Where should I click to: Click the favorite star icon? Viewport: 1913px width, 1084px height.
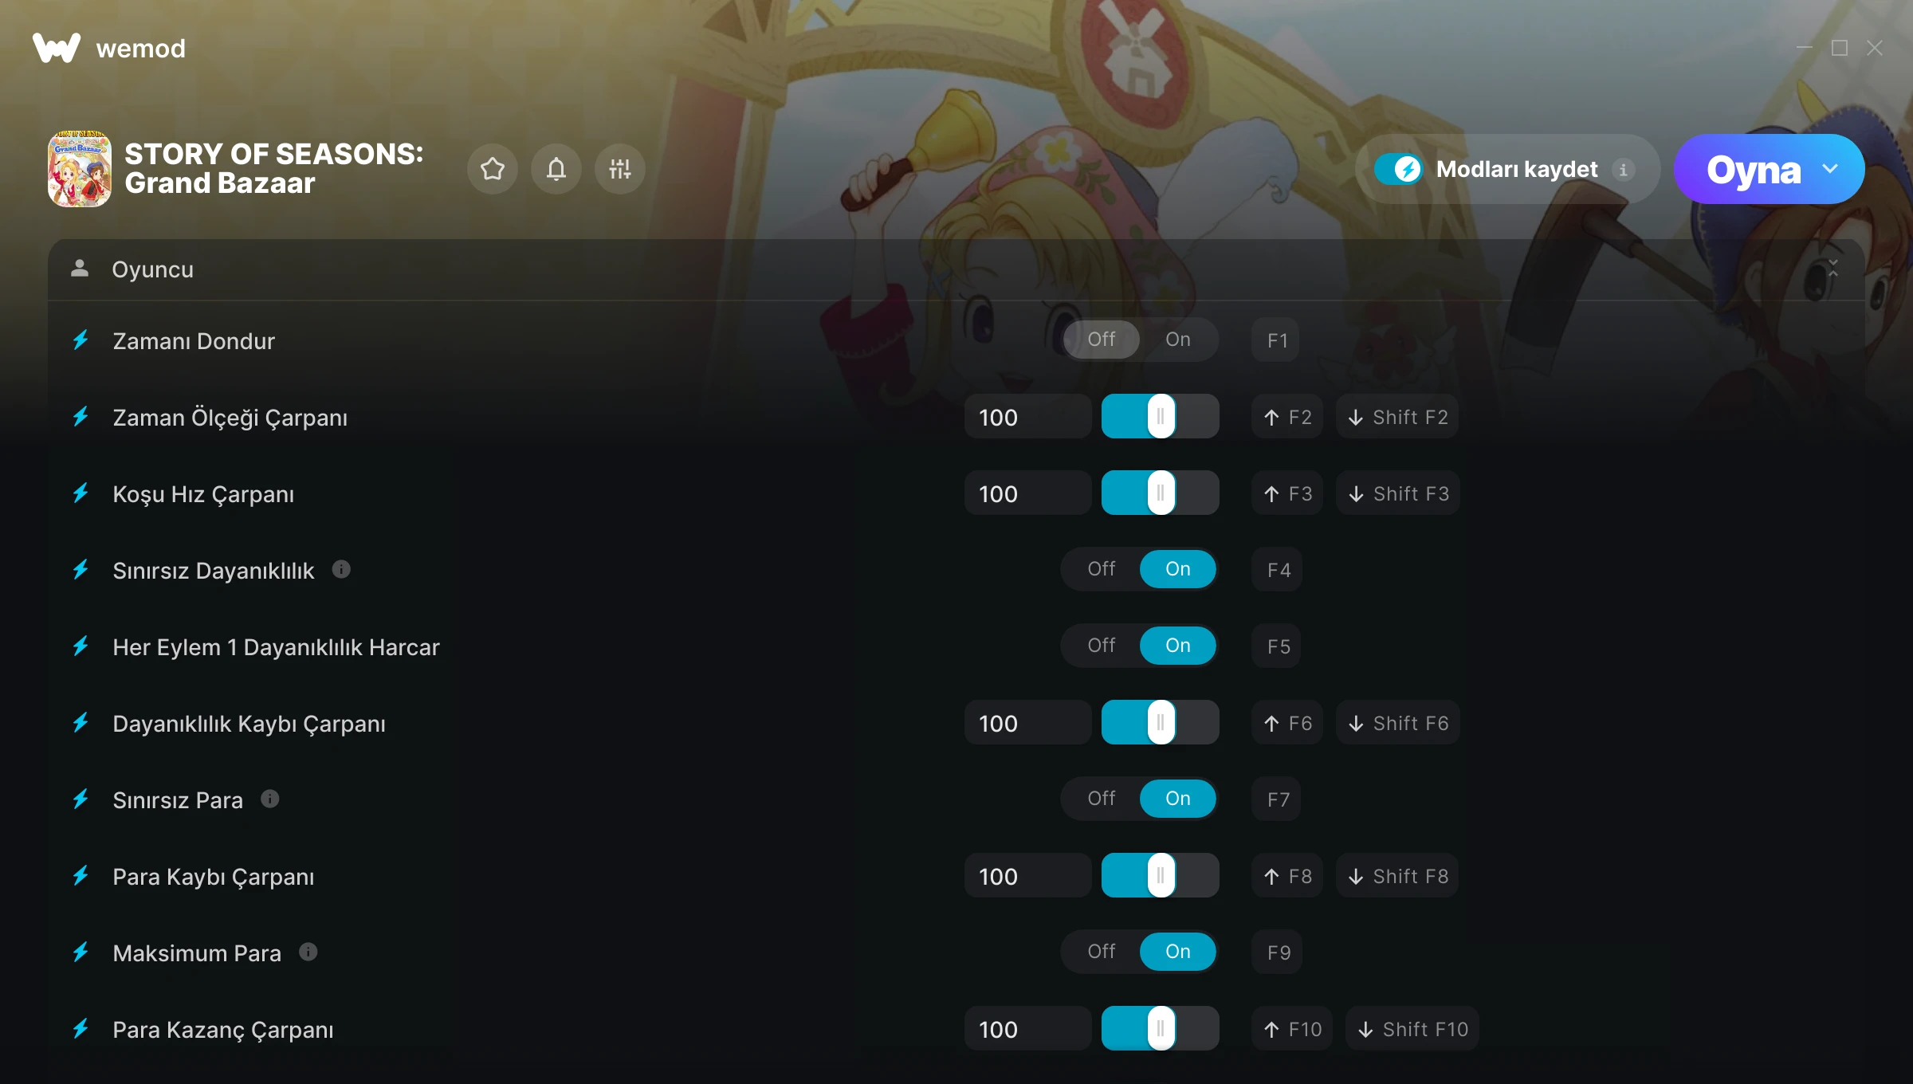(493, 169)
